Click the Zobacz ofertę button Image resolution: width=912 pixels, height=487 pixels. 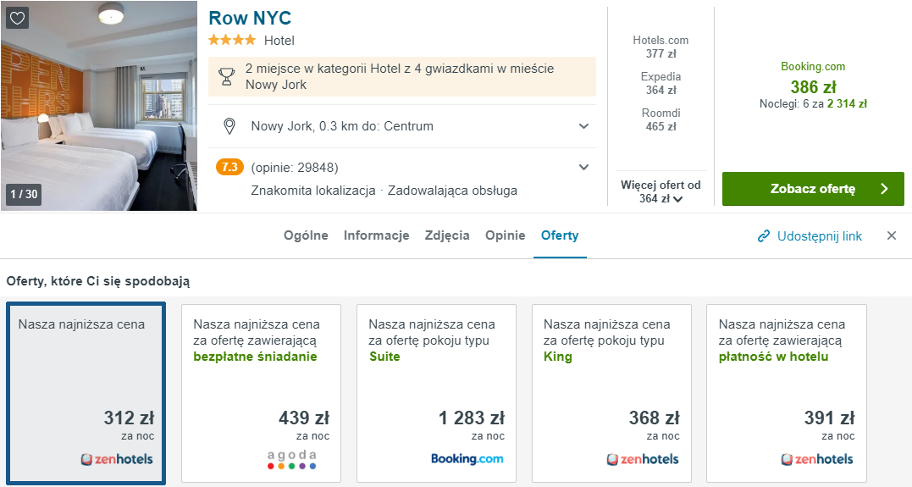pyautogui.click(x=813, y=189)
